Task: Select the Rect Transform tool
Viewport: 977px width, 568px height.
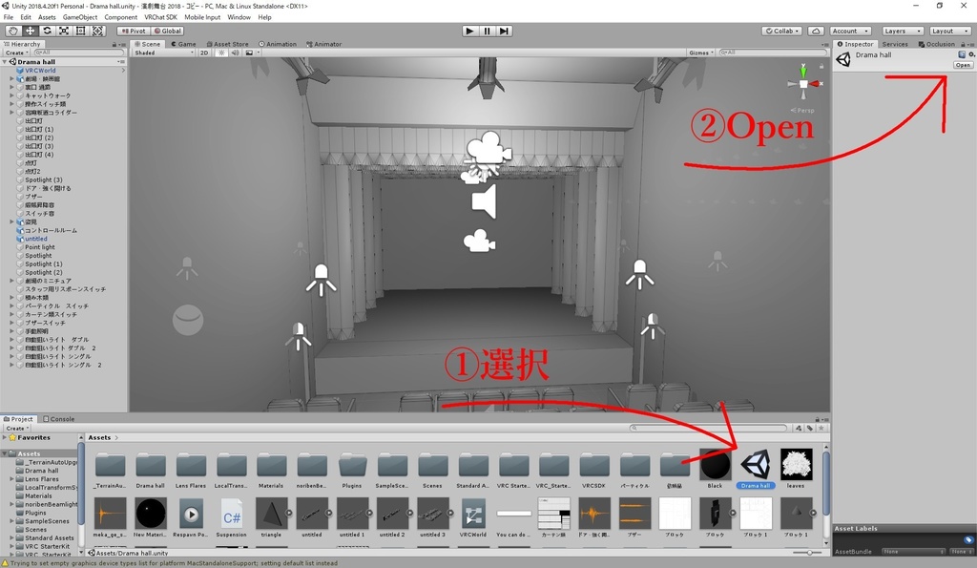Action: pyautogui.click(x=79, y=31)
